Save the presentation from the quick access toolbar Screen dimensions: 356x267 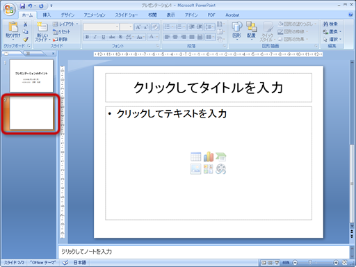[22, 6]
